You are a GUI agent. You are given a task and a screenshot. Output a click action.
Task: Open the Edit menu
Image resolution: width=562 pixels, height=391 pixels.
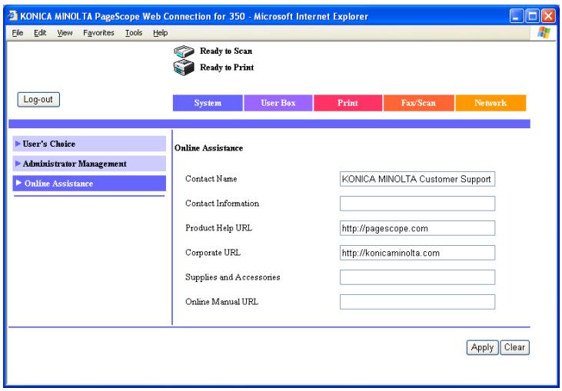click(x=40, y=33)
